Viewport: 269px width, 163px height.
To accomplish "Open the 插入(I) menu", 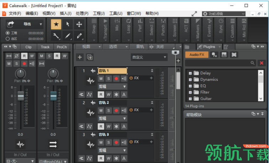I will (66, 13).
